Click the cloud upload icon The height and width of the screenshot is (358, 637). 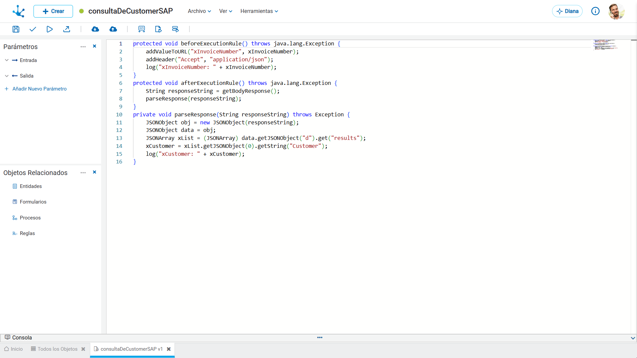coord(113,29)
